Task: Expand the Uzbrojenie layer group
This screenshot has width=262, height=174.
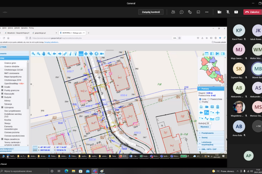Action: point(2,108)
